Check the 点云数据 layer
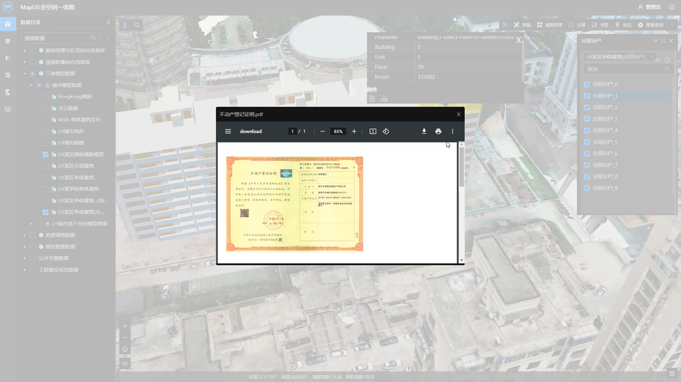 coord(45,108)
